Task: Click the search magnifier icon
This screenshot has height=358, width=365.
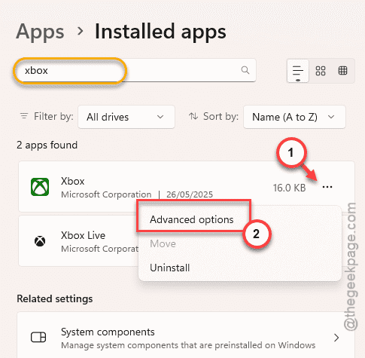Action: point(245,70)
